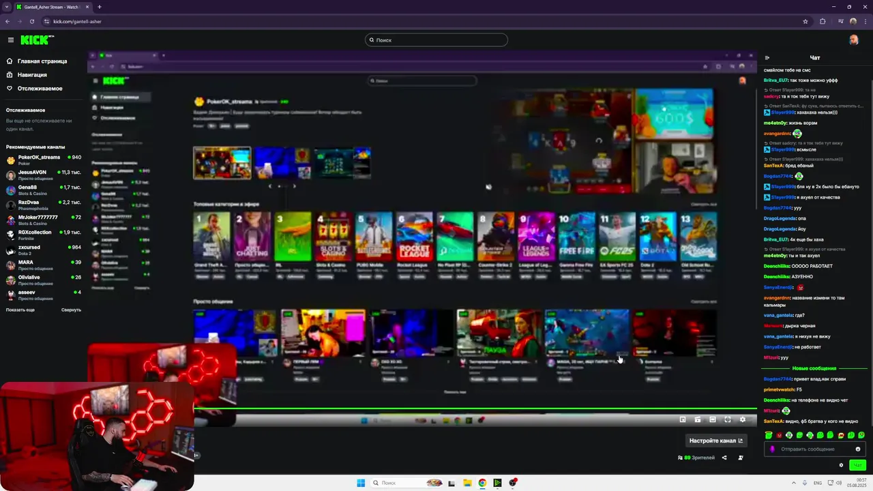Open MARA recommended channel
873x491 pixels.
coord(44,265)
